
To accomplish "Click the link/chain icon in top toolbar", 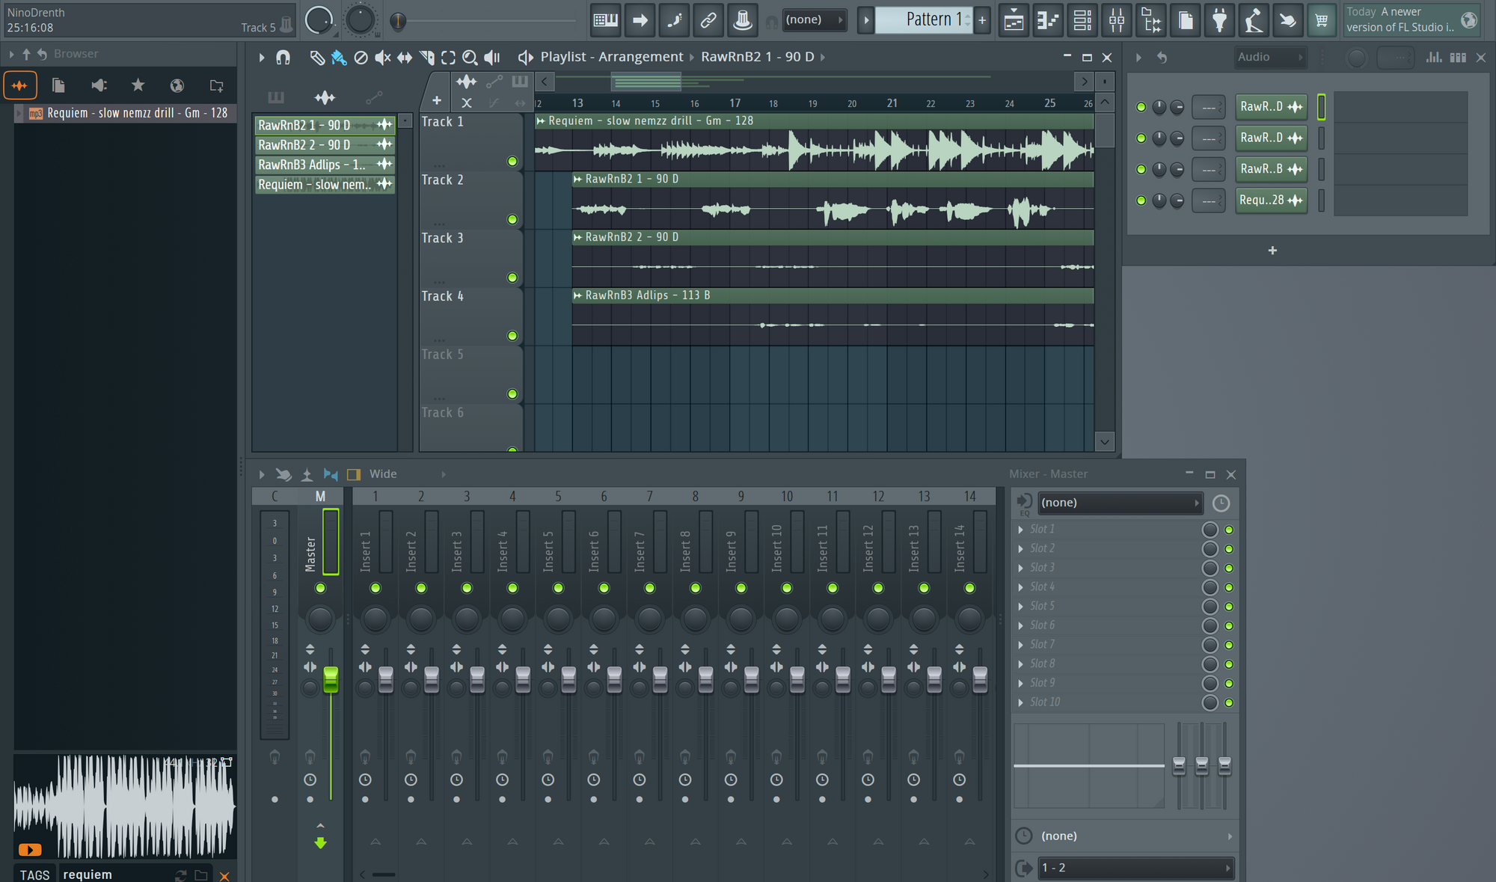I will (708, 20).
